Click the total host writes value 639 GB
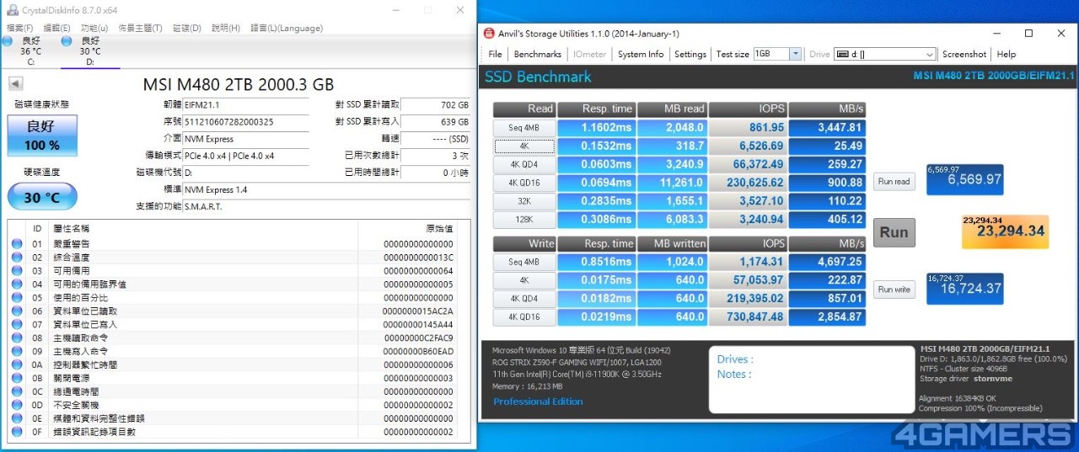The height and width of the screenshot is (452, 1079). coord(435,122)
